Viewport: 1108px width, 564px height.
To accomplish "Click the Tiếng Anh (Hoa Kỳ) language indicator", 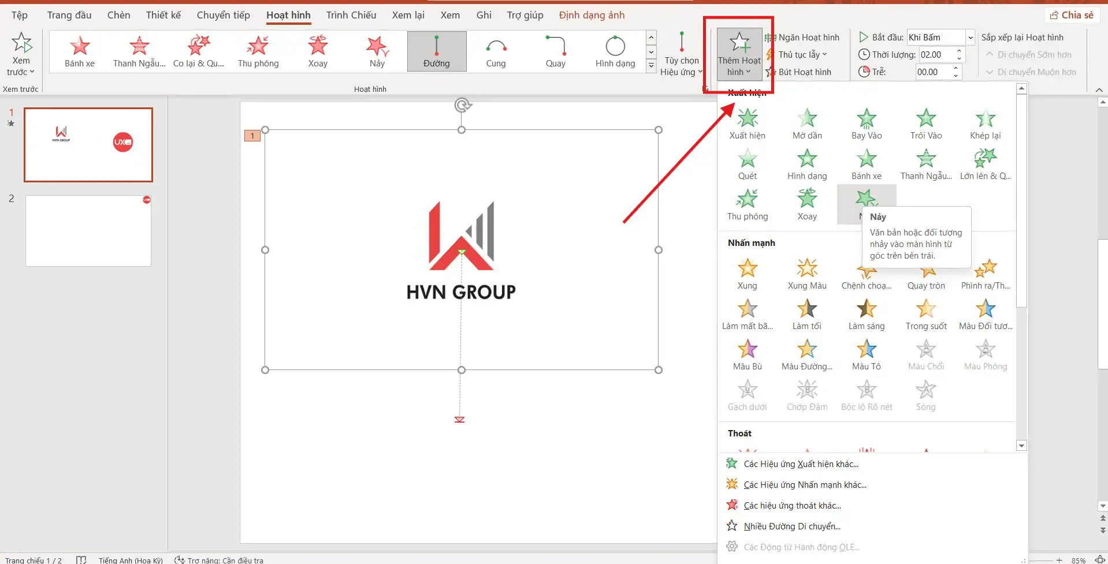I will [x=131, y=560].
